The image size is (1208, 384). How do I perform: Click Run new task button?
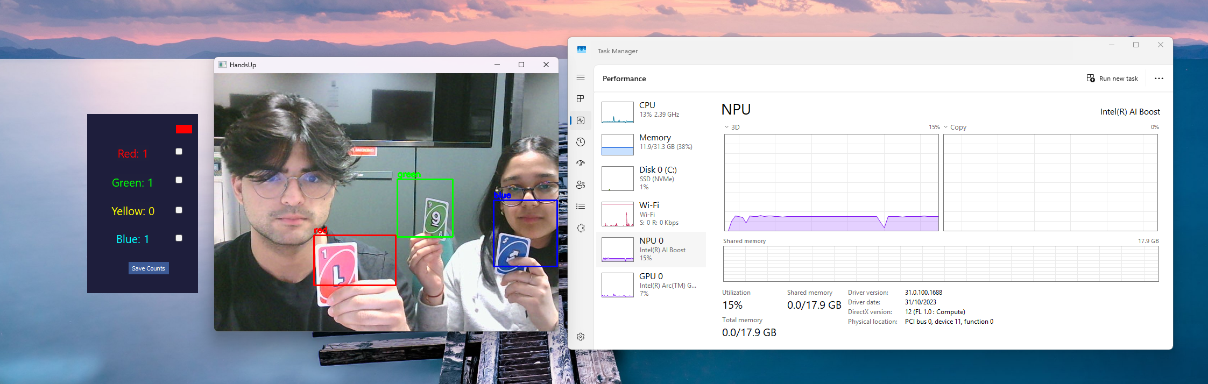[1112, 79]
